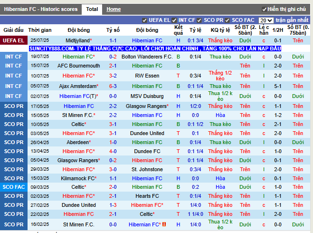
Task: Click the KQ tỷ lệ column header
Action: tap(220, 30)
